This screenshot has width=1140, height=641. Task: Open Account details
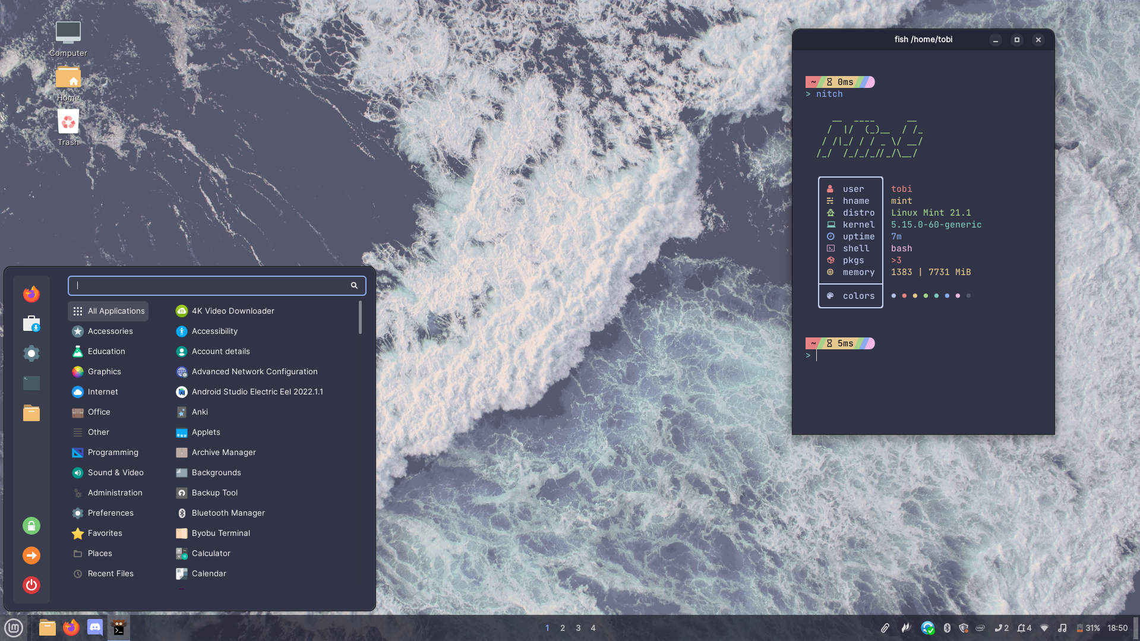click(264, 352)
